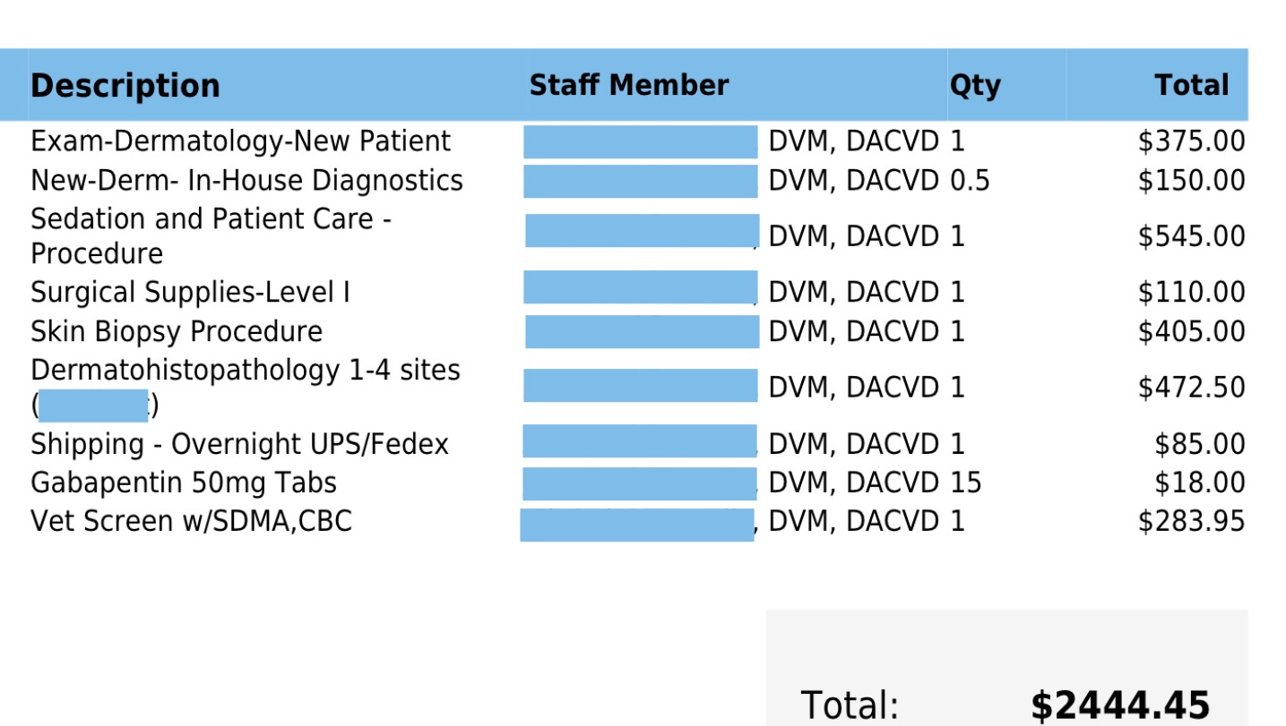
Task: Select New-Derm- In-House Diagnostics description
Action: click(246, 181)
